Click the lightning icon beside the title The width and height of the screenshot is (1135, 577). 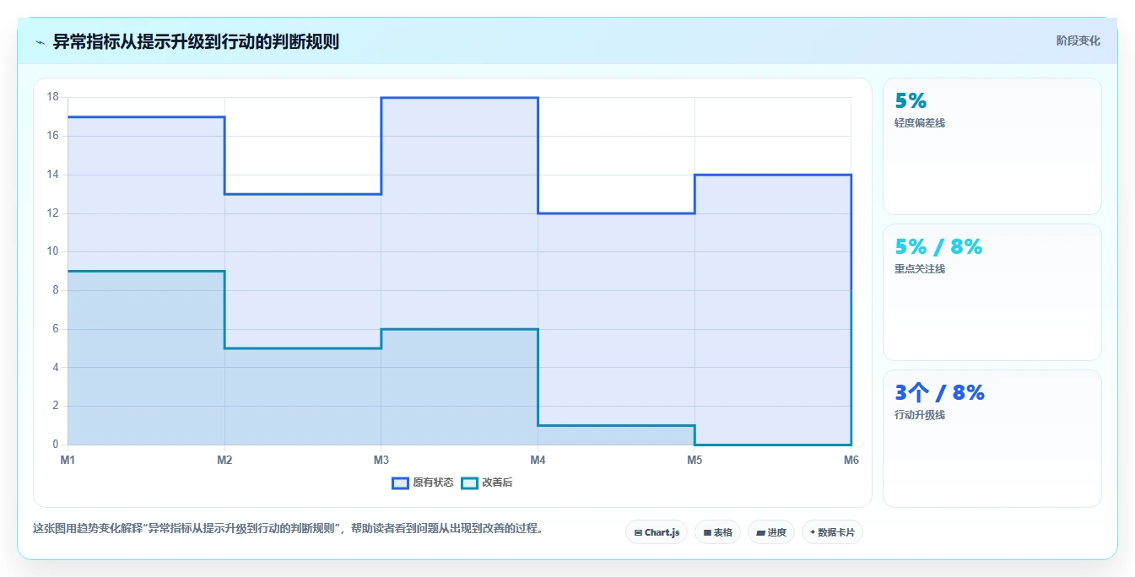40,42
